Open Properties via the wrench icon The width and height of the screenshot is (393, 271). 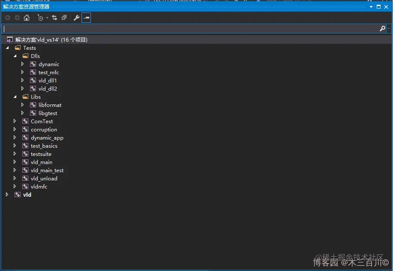coord(76,18)
